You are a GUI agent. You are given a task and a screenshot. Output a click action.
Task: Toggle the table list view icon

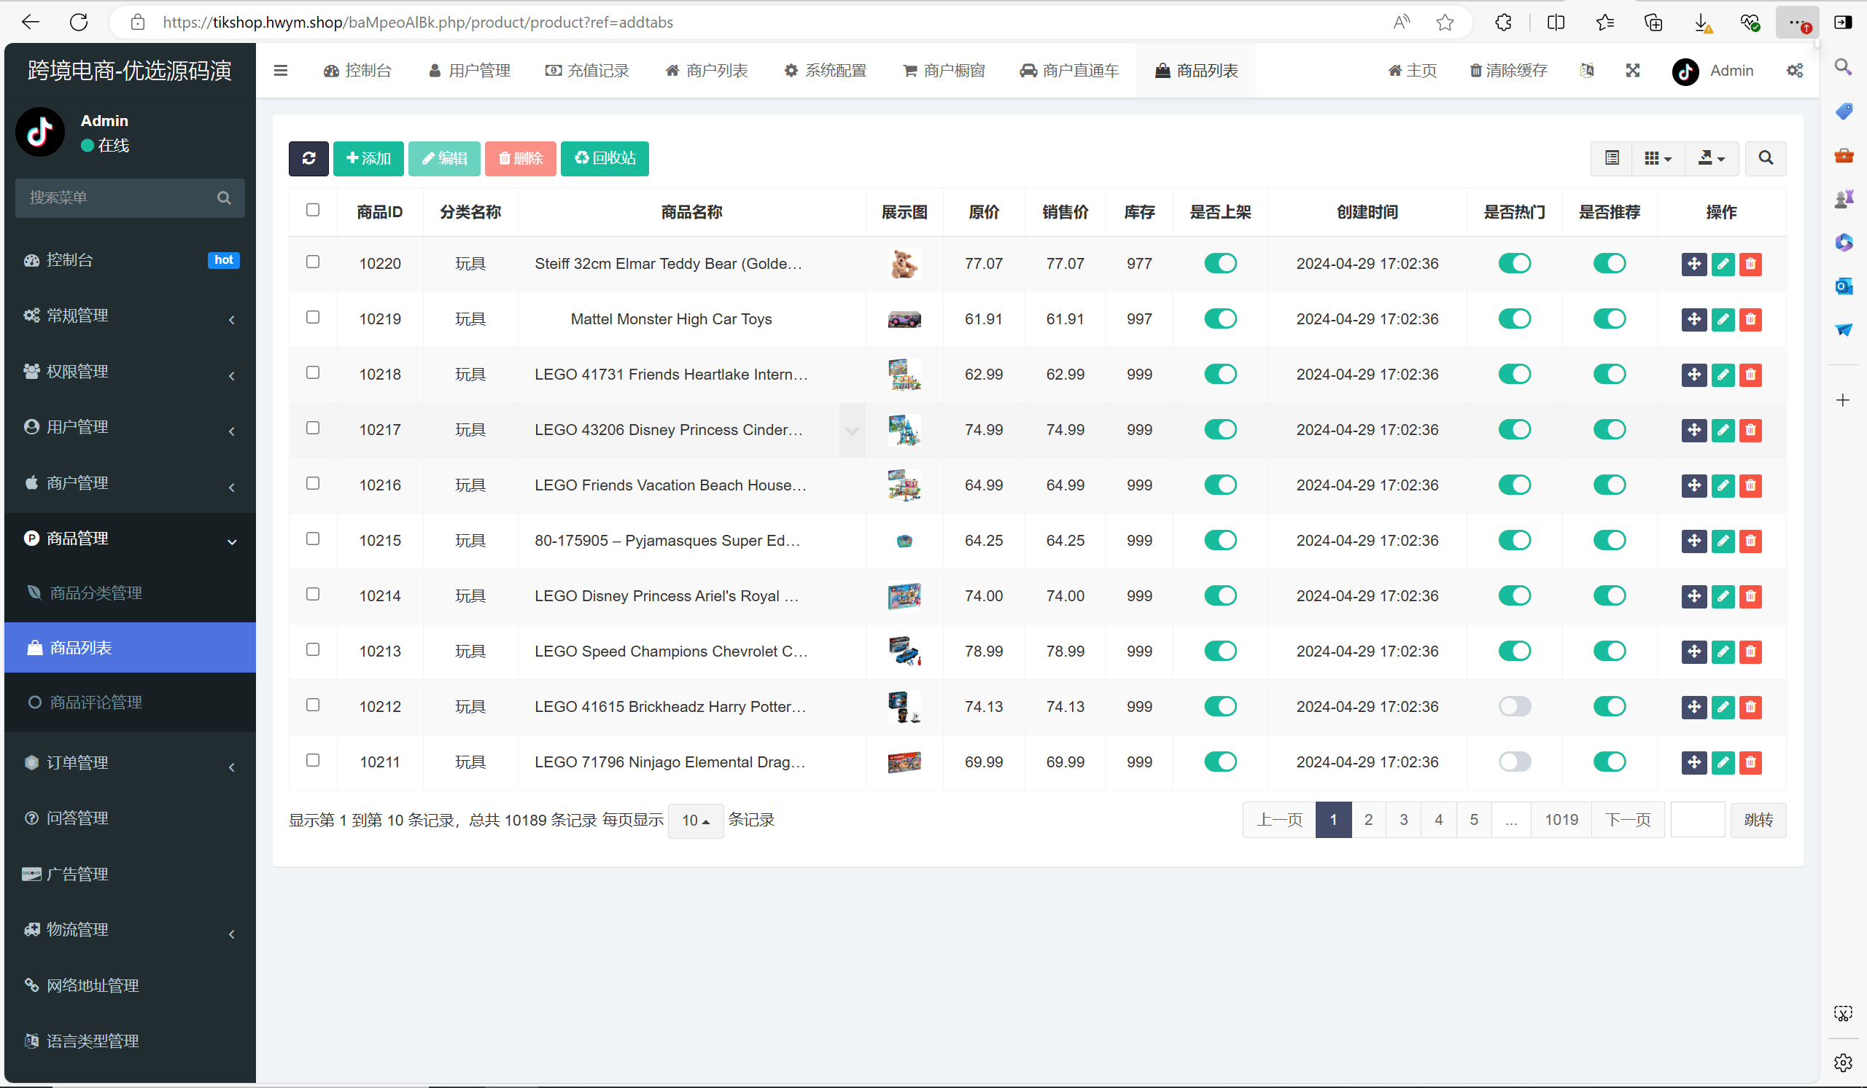[x=1612, y=158]
